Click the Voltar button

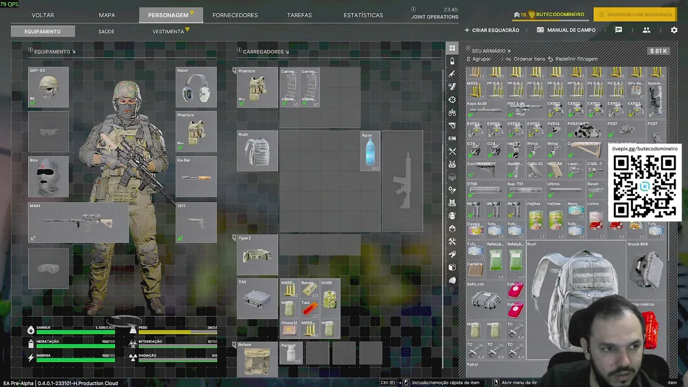[x=42, y=15]
